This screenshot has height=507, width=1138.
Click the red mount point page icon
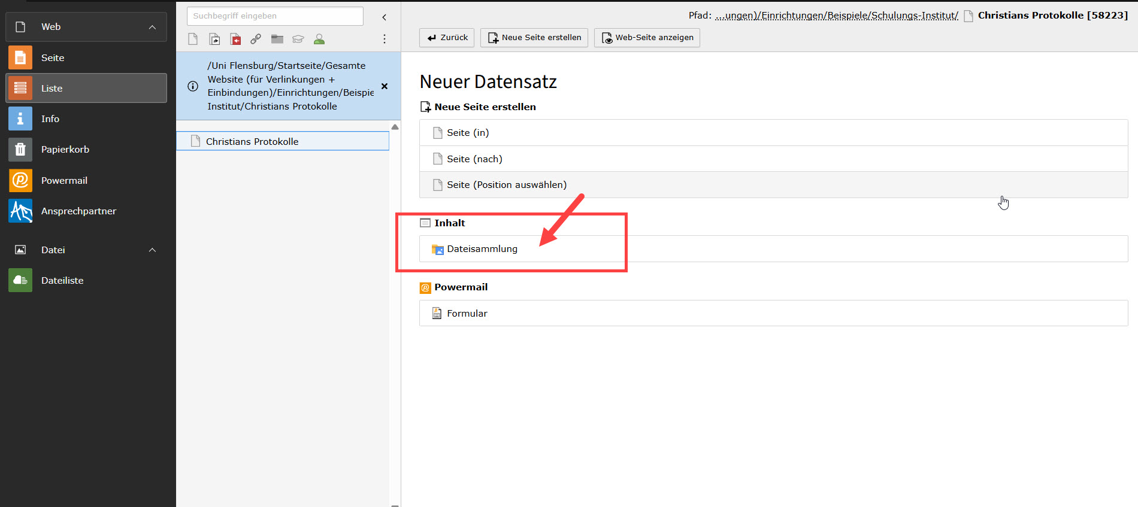point(235,39)
